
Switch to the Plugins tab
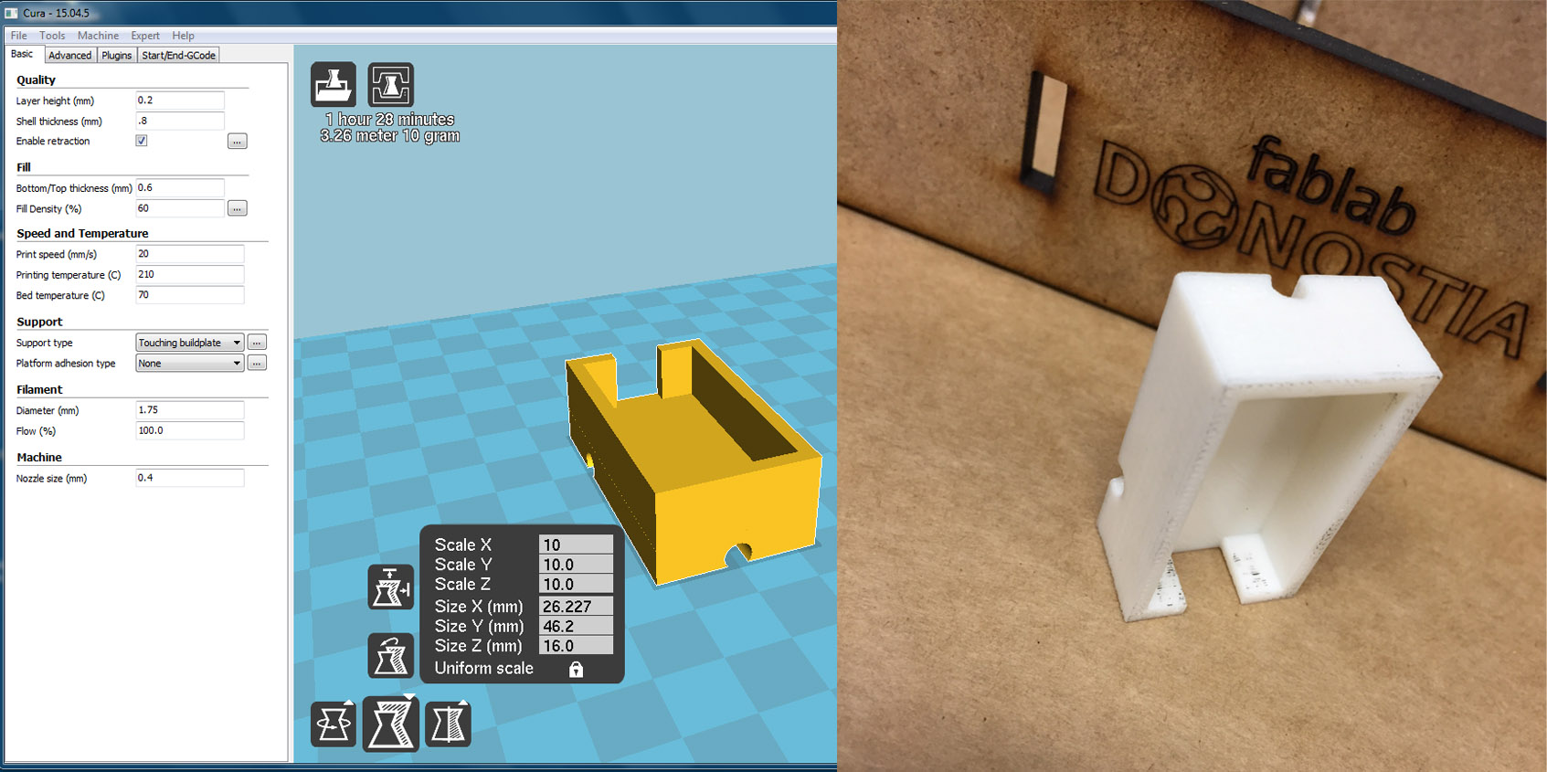point(117,55)
